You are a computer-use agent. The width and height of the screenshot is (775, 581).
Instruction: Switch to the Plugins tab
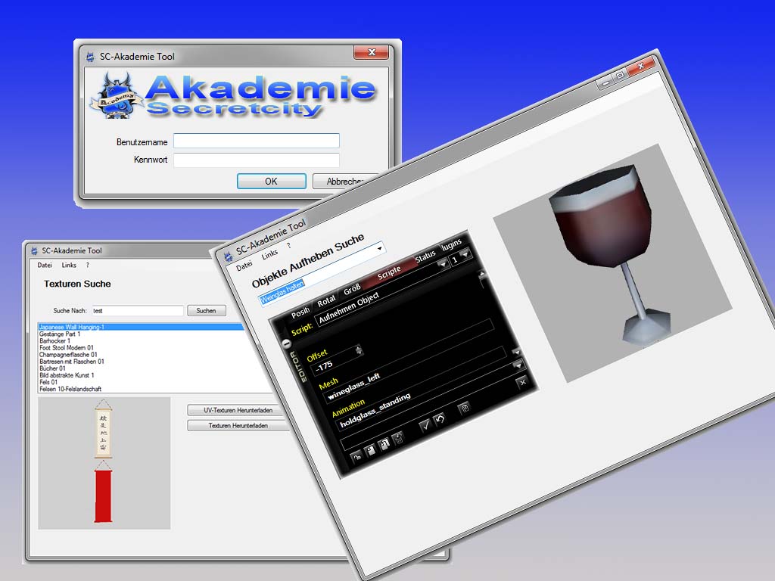click(x=451, y=244)
